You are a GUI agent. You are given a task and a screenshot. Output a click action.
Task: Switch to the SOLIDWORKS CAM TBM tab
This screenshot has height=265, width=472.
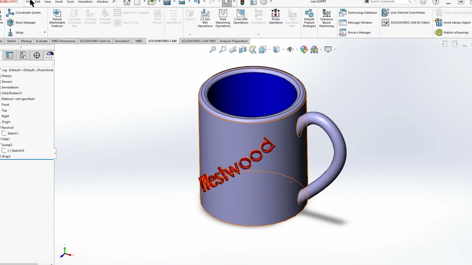click(x=198, y=41)
